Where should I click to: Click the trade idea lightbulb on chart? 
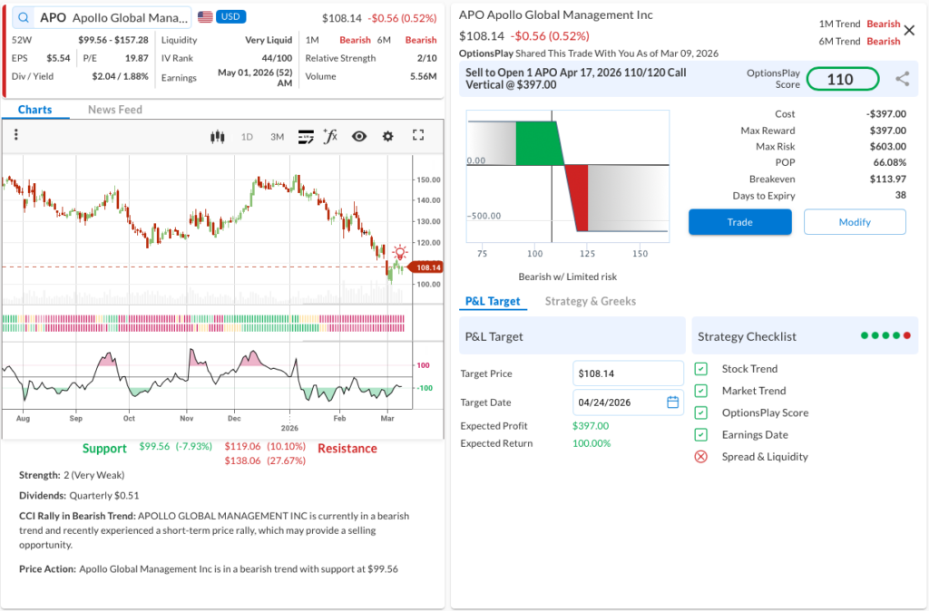coord(400,253)
